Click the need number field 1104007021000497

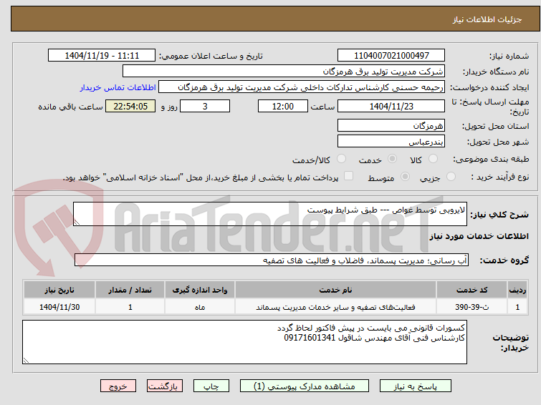click(391, 56)
